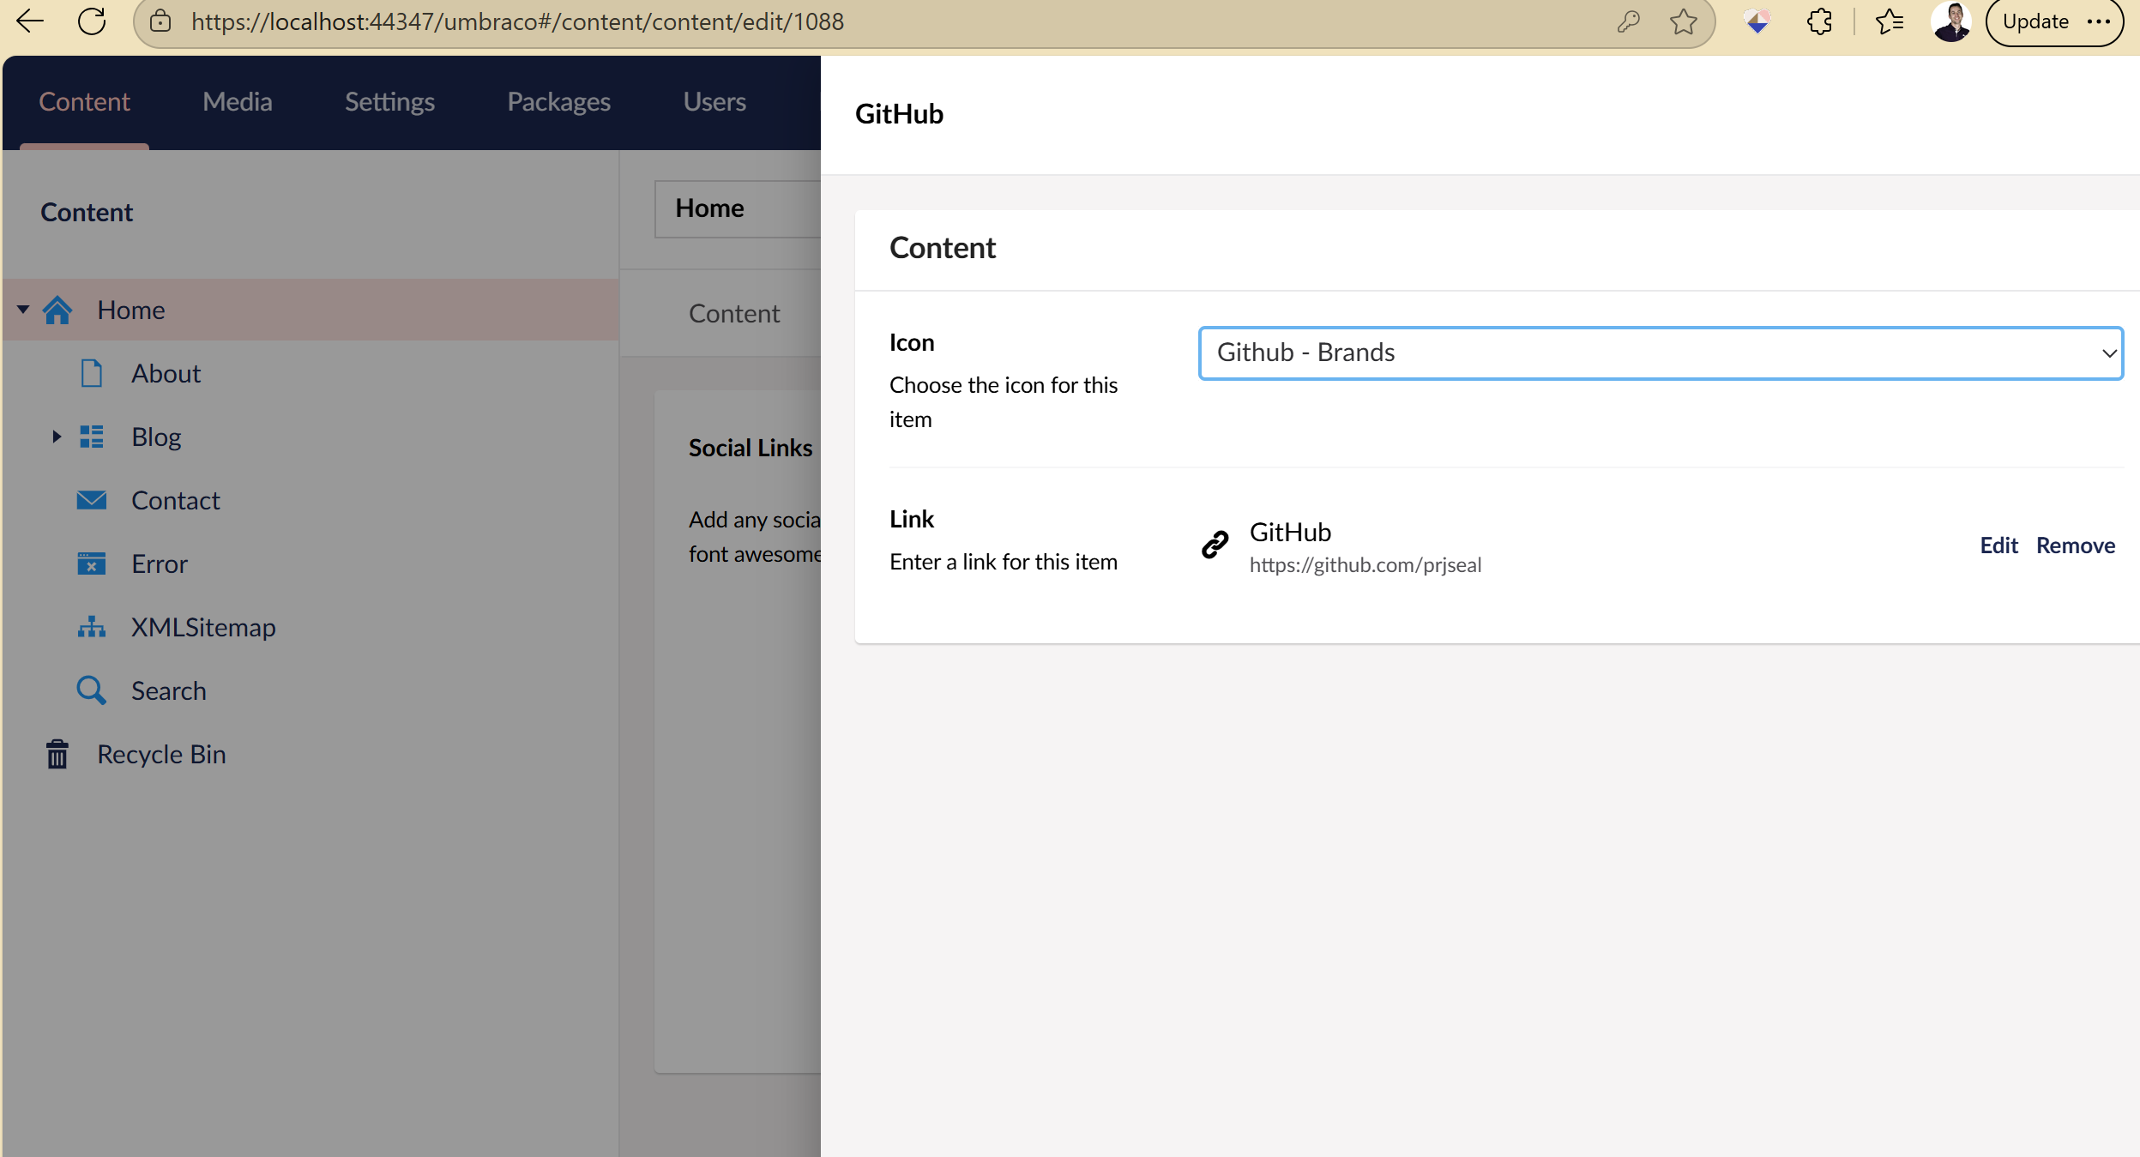The height and width of the screenshot is (1157, 2140).
Task: Expand the Blog tree node arrow
Action: pyautogui.click(x=57, y=437)
